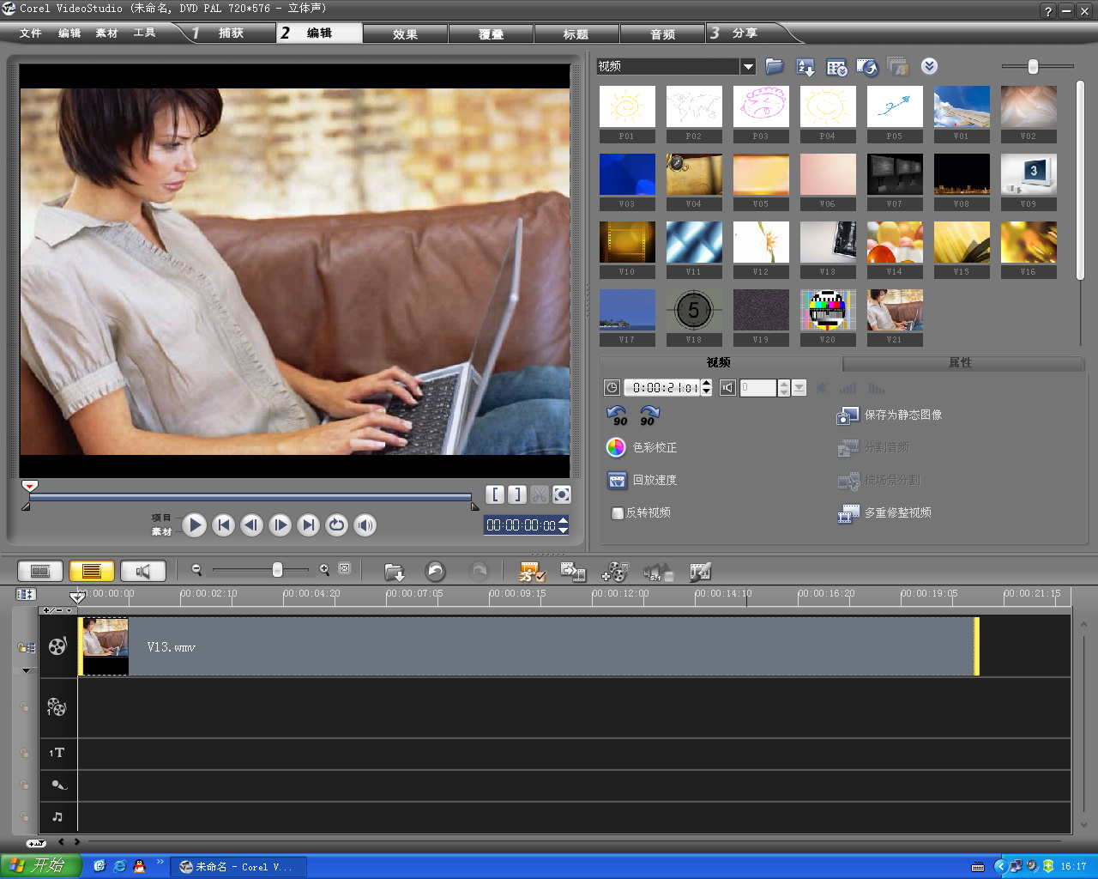1098x879 pixels.
Task: Click the rotate 90 degrees left icon
Action: pyautogui.click(x=617, y=415)
